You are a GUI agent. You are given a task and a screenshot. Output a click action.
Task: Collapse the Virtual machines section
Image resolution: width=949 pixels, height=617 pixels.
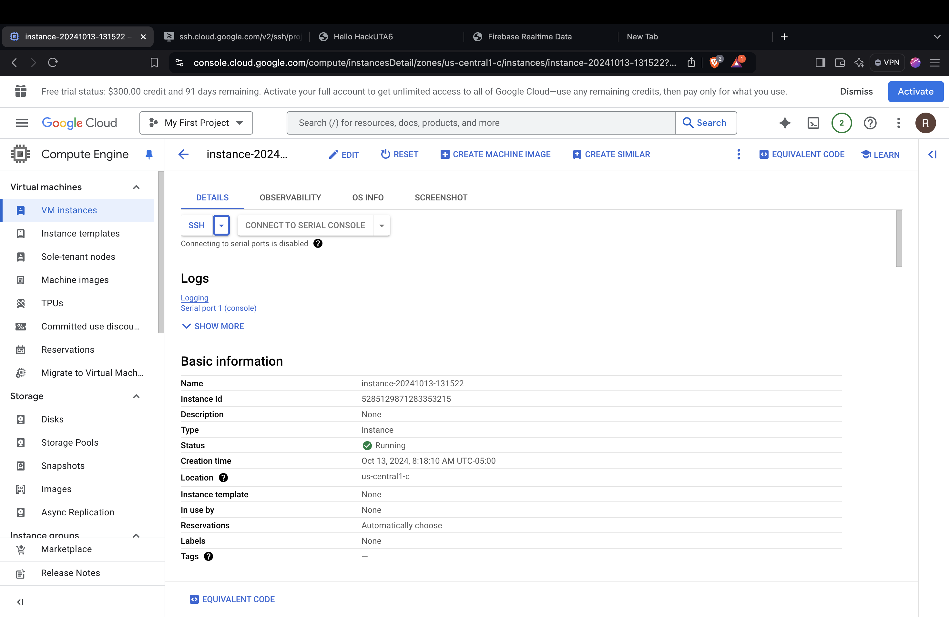[136, 187]
